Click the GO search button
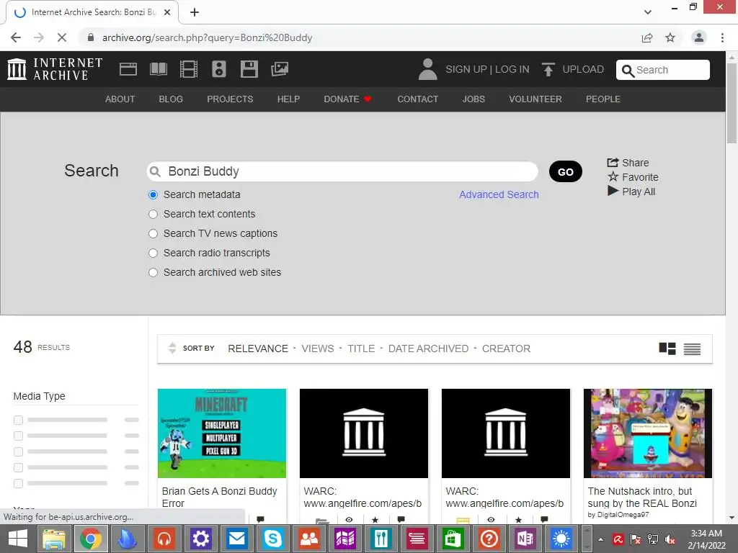The height and width of the screenshot is (553, 738). click(x=565, y=171)
